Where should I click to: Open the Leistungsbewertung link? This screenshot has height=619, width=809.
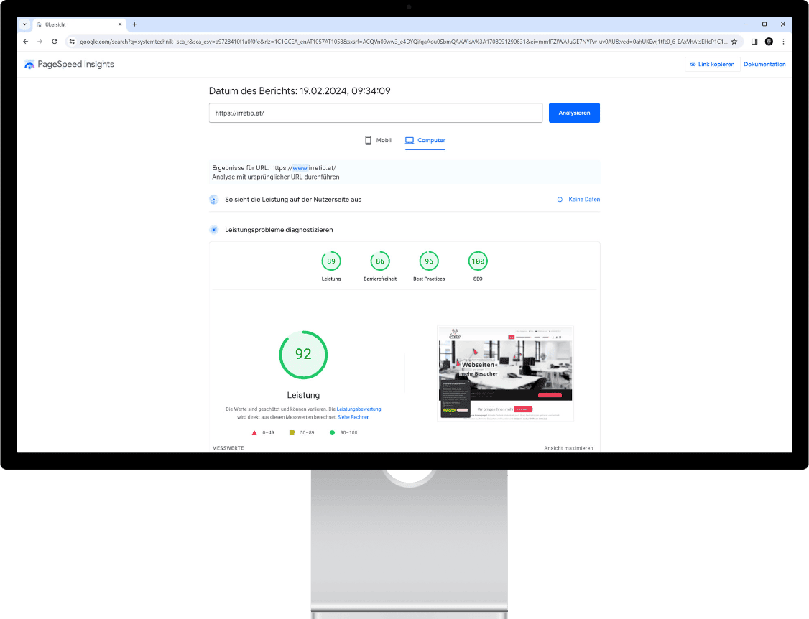pyautogui.click(x=359, y=409)
